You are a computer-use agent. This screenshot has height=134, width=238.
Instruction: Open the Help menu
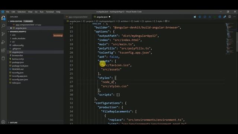pyautogui.click(x=58, y=12)
